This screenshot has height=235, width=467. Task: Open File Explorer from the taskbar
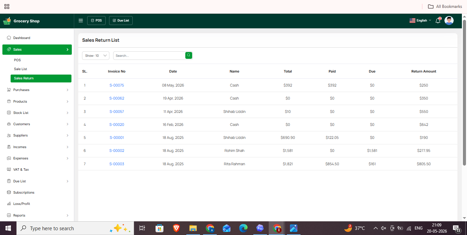(x=193, y=228)
